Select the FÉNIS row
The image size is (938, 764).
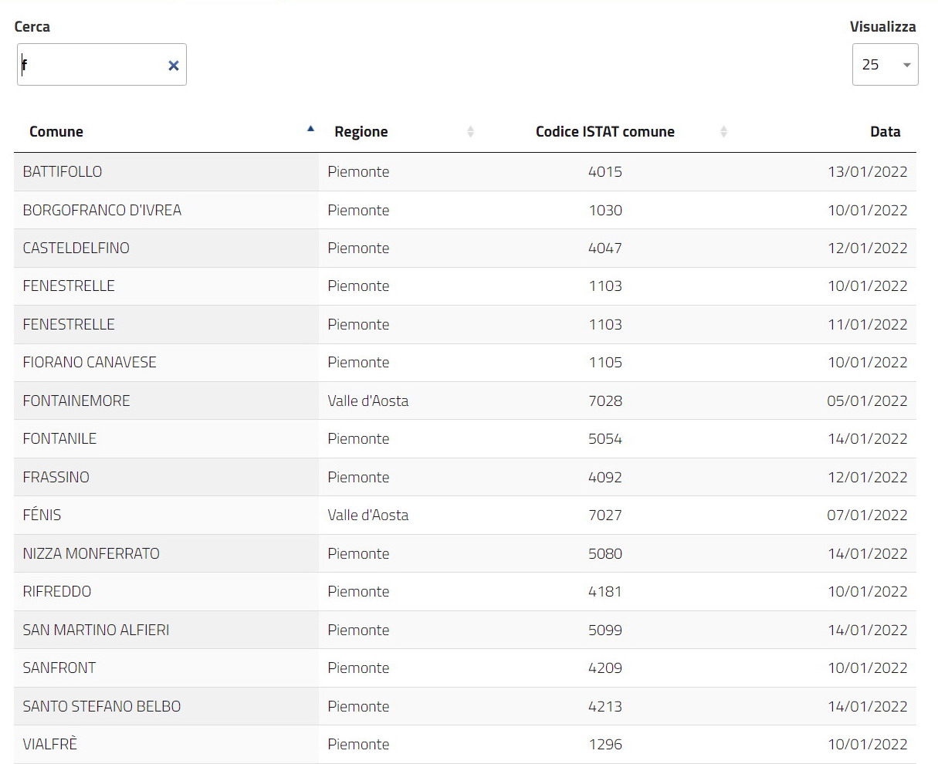[x=42, y=516]
